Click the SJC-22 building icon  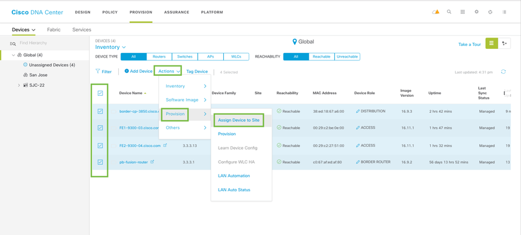26,85
